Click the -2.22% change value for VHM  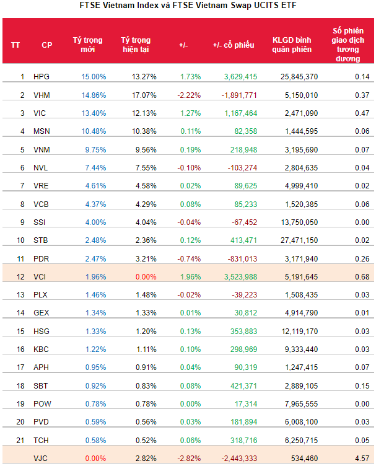coord(188,95)
